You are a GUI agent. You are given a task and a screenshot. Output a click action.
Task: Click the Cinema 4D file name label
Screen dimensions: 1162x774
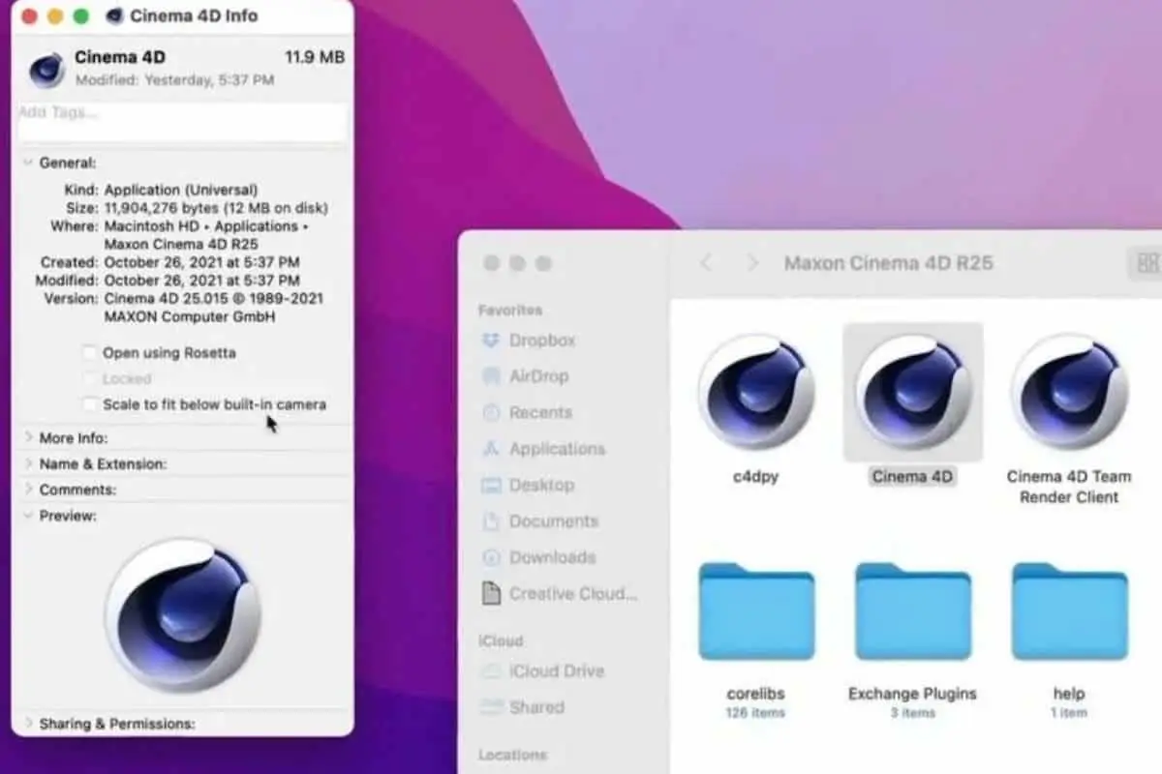pos(912,477)
